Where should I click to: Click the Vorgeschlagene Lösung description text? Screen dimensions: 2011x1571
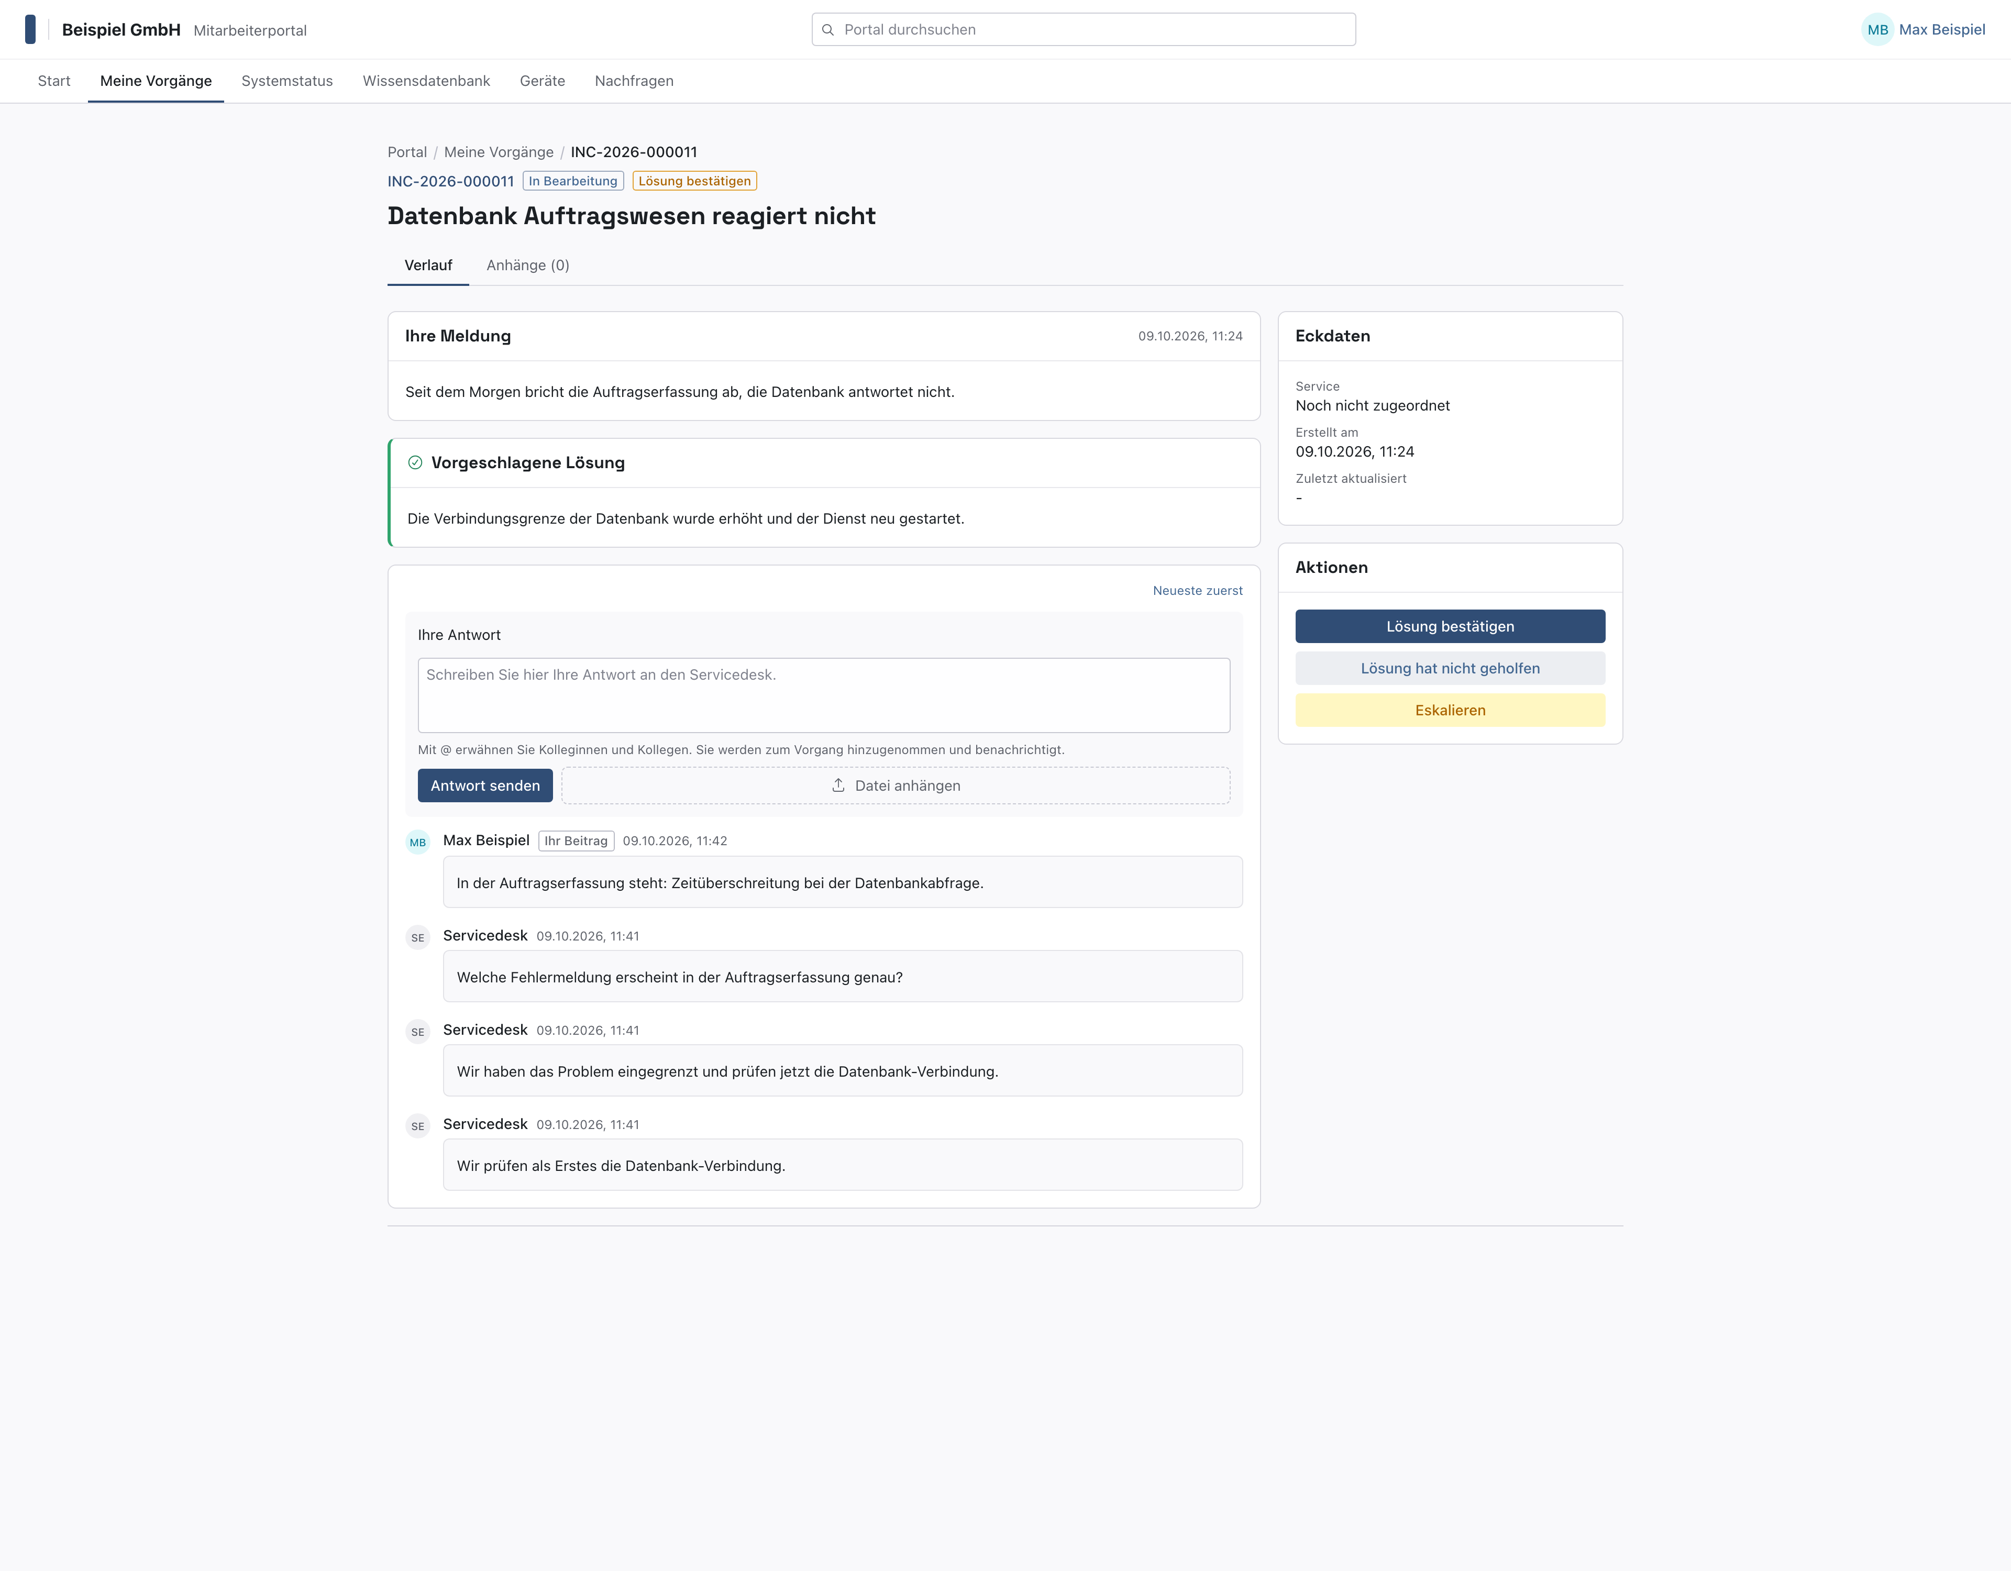click(x=685, y=518)
